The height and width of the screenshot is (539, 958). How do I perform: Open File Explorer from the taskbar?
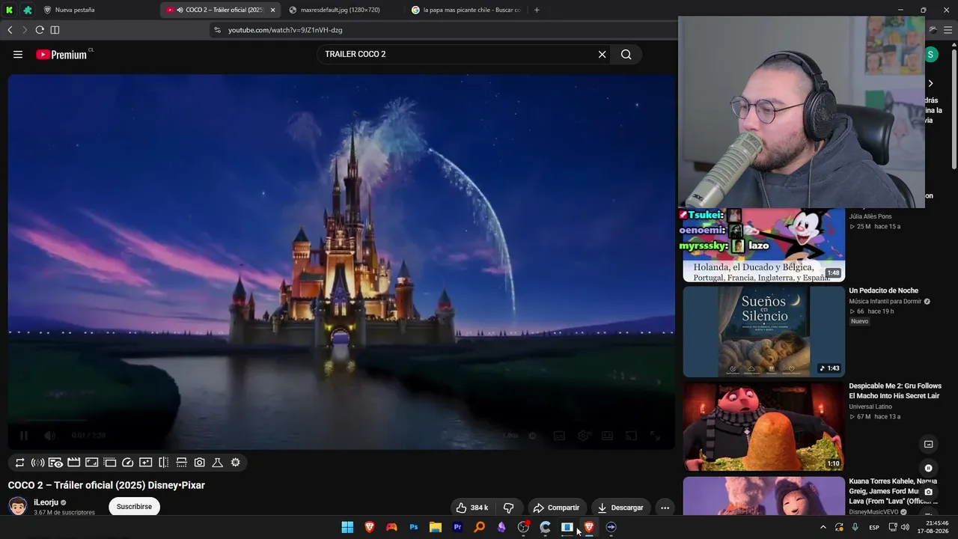click(435, 527)
